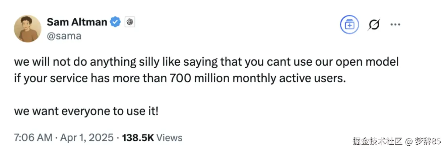Click the blue verified checkmark badge
Viewport: 446px width, 151px height.
(x=116, y=22)
